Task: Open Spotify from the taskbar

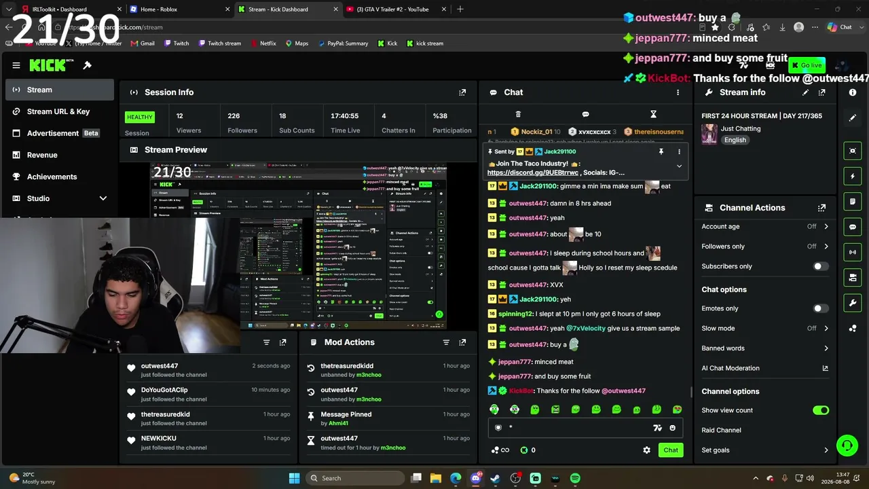Action: pos(575,478)
